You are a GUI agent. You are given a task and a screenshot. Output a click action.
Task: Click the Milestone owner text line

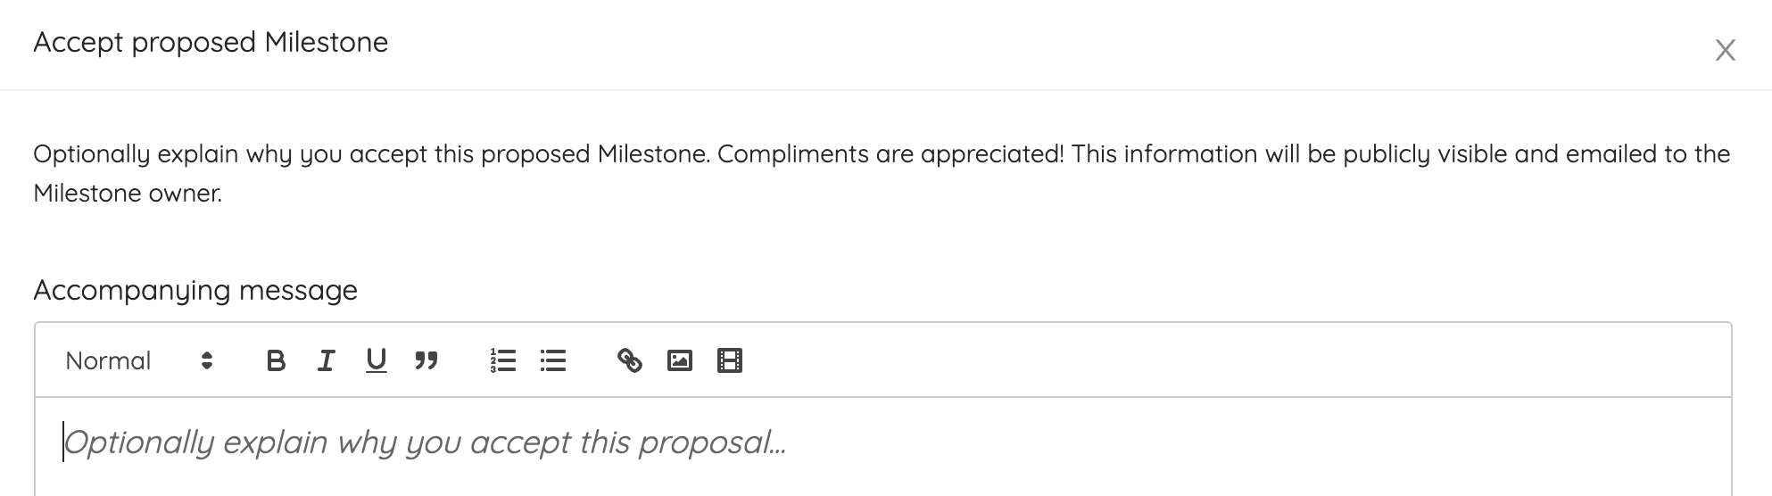[x=128, y=193]
